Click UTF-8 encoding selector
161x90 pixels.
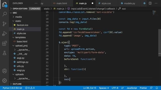[115, 88]
